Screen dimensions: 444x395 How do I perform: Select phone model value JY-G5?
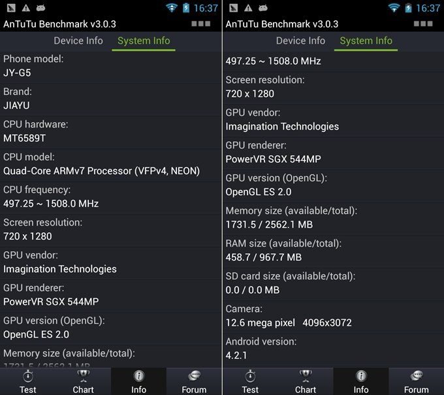click(x=17, y=73)
